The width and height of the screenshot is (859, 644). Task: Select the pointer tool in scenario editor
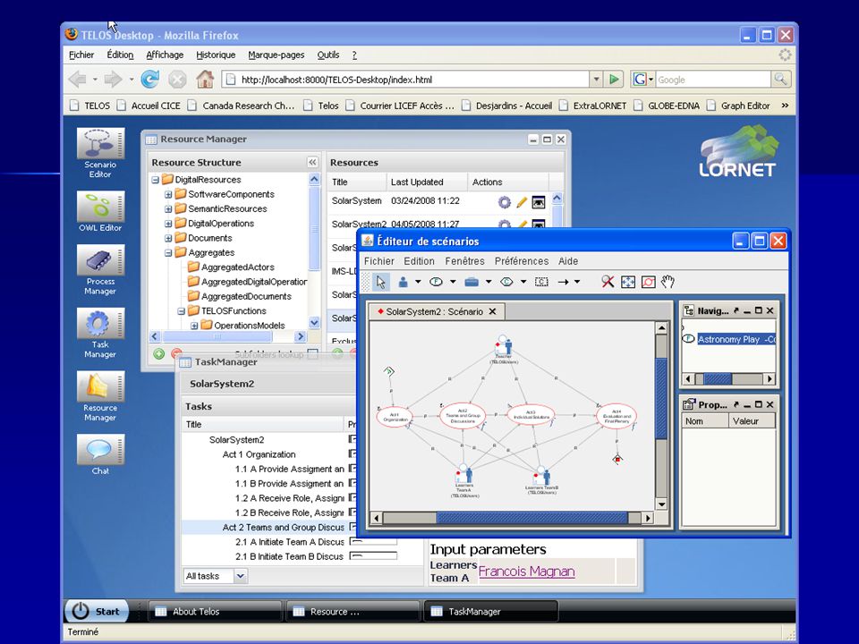point(381,282)
